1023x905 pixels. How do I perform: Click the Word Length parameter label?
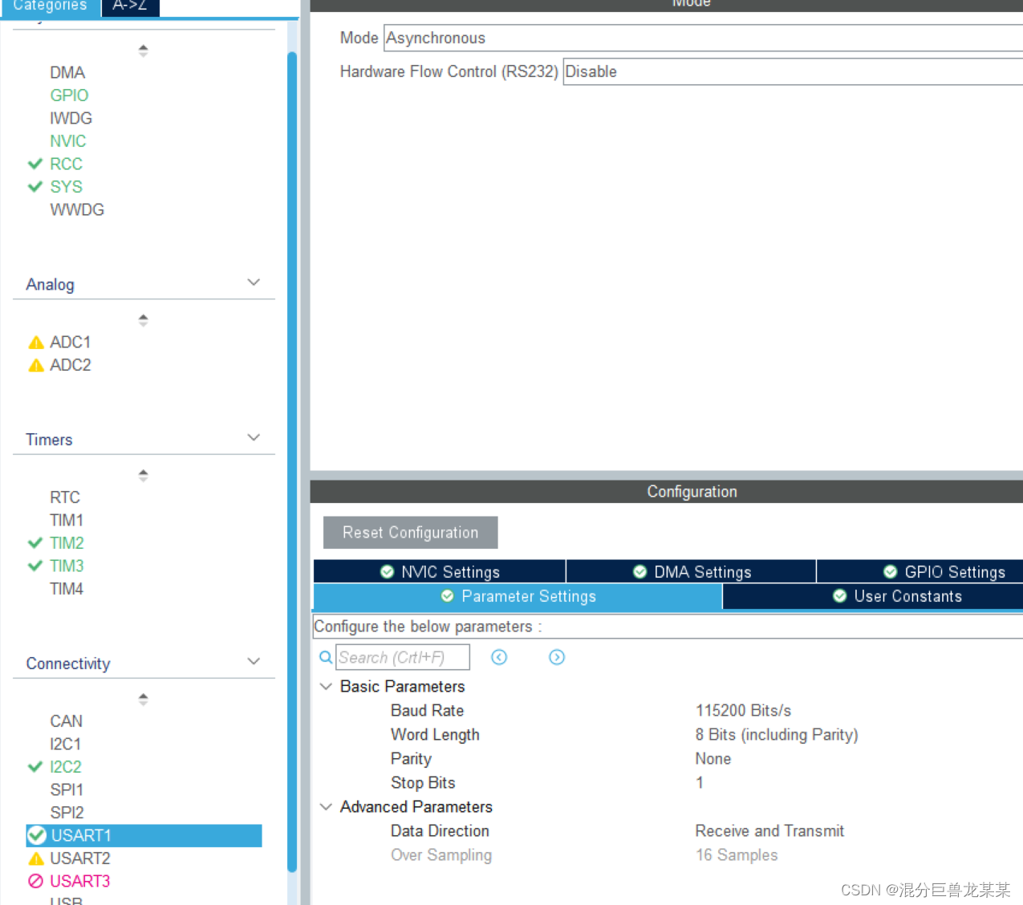tap(435, 735)
